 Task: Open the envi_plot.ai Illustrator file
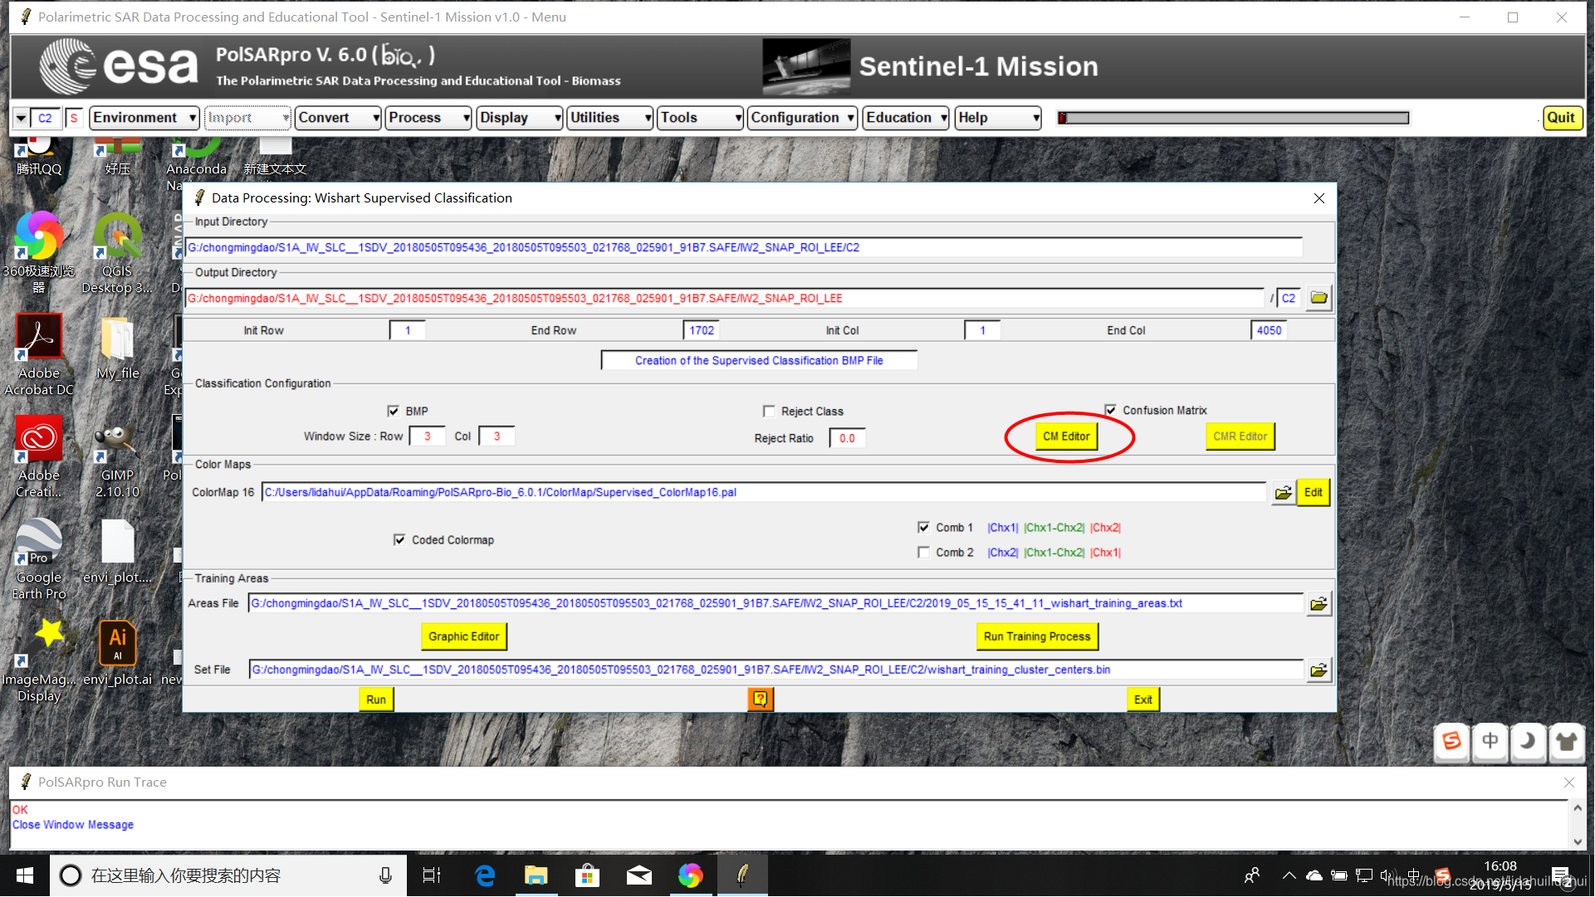coord(117,653)
